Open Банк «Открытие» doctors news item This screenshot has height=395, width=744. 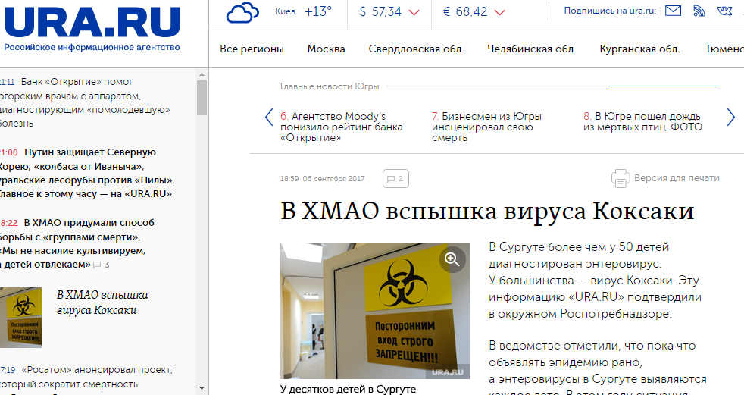pyautogui.click(x=84, y=102)
